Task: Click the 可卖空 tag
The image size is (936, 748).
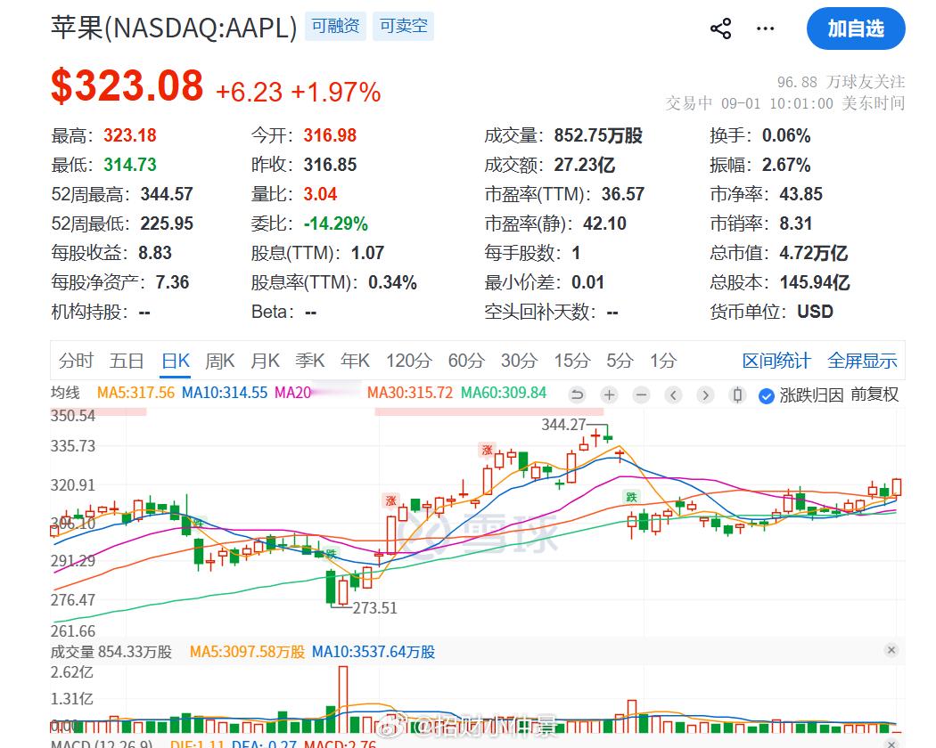Action: 404,26
